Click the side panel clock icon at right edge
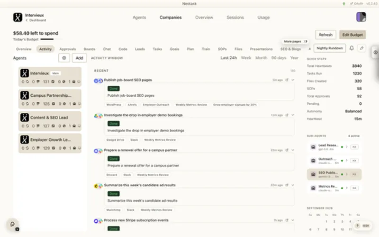This screenshot has width=379, height=237. (375, 53)
